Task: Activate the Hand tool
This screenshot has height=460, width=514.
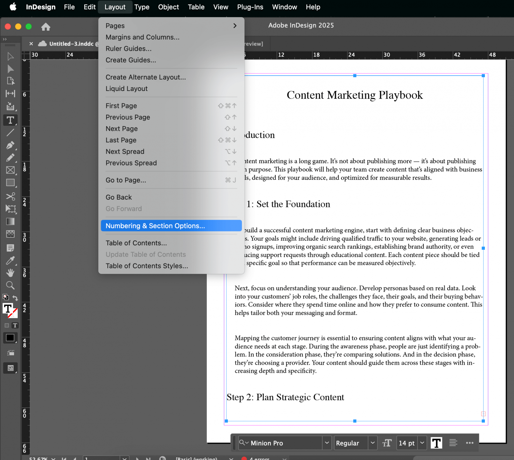Action: coord(10,273)
